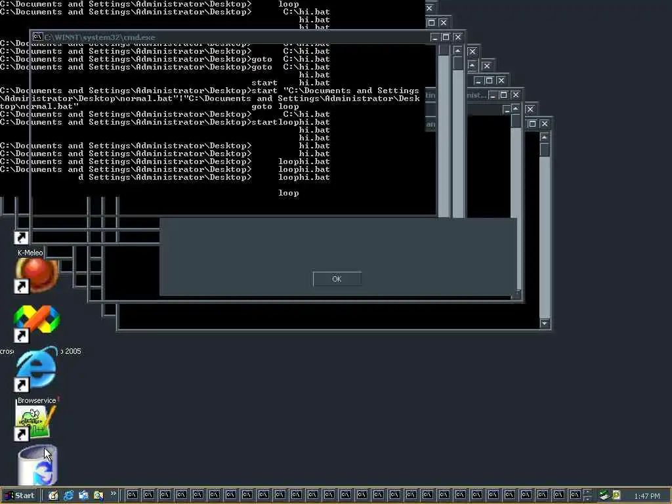Maximize the front cmd.exe window

click(446, 37)
